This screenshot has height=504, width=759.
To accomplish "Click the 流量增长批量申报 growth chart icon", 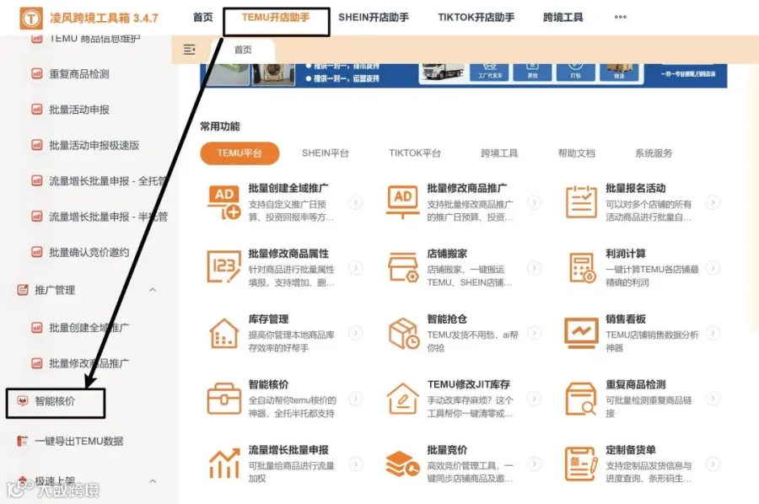I will coord(224,464).
